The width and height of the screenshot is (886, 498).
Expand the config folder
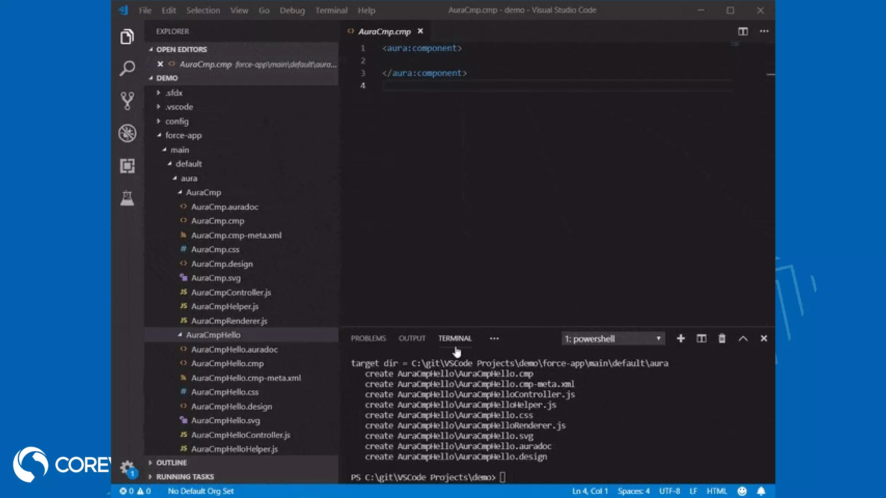[177, 121]
